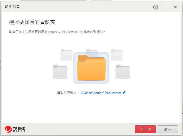Viewport: 183px width, 136px height.
Task: Click the TREND MICRO wordmark text
Action: (19, 129)
